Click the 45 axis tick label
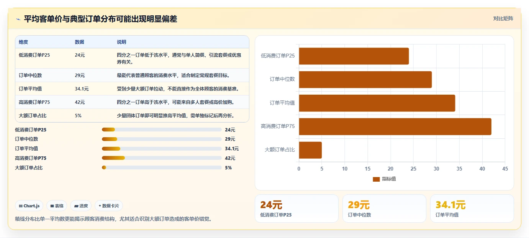This screenshot has width=529, height=238. point(505,169)
